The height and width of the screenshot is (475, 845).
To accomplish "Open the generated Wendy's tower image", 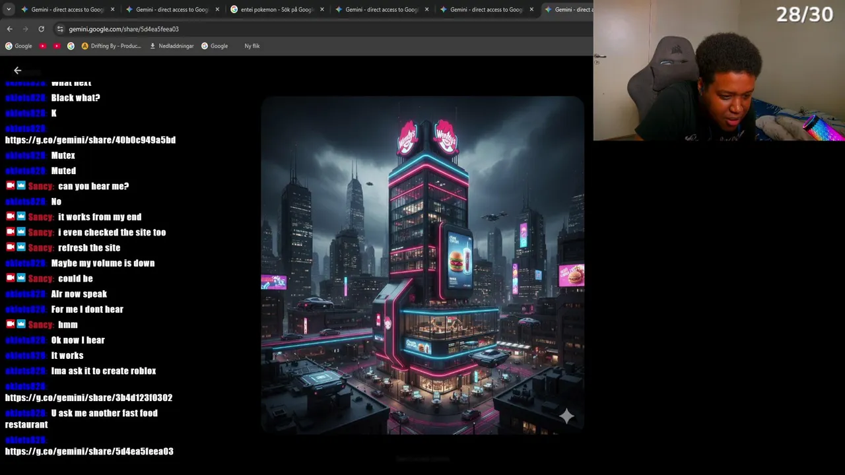I will [422, 265].
